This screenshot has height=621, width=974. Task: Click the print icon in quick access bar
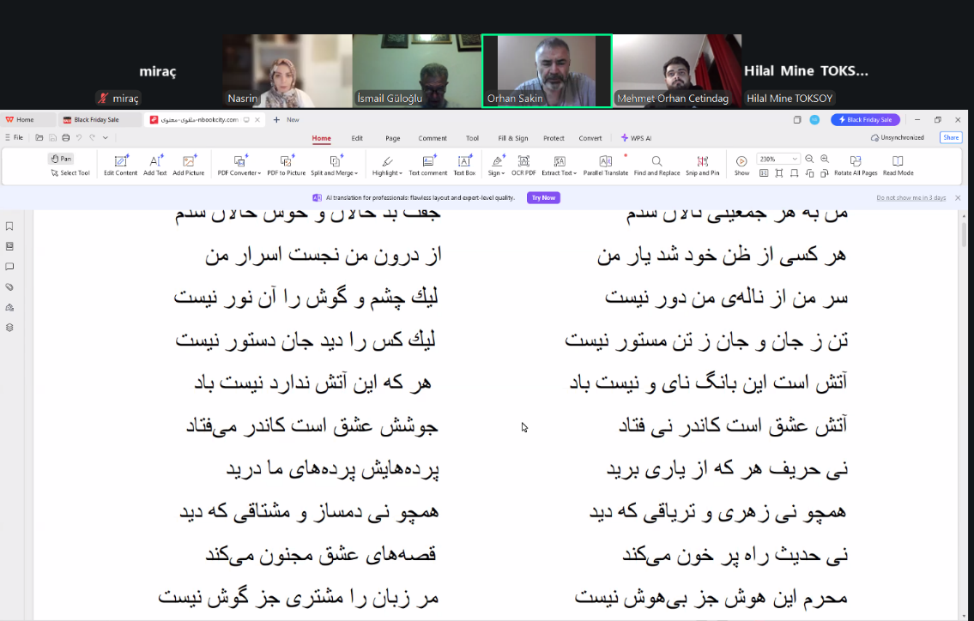pyautogui.click(x=66, y=137)
